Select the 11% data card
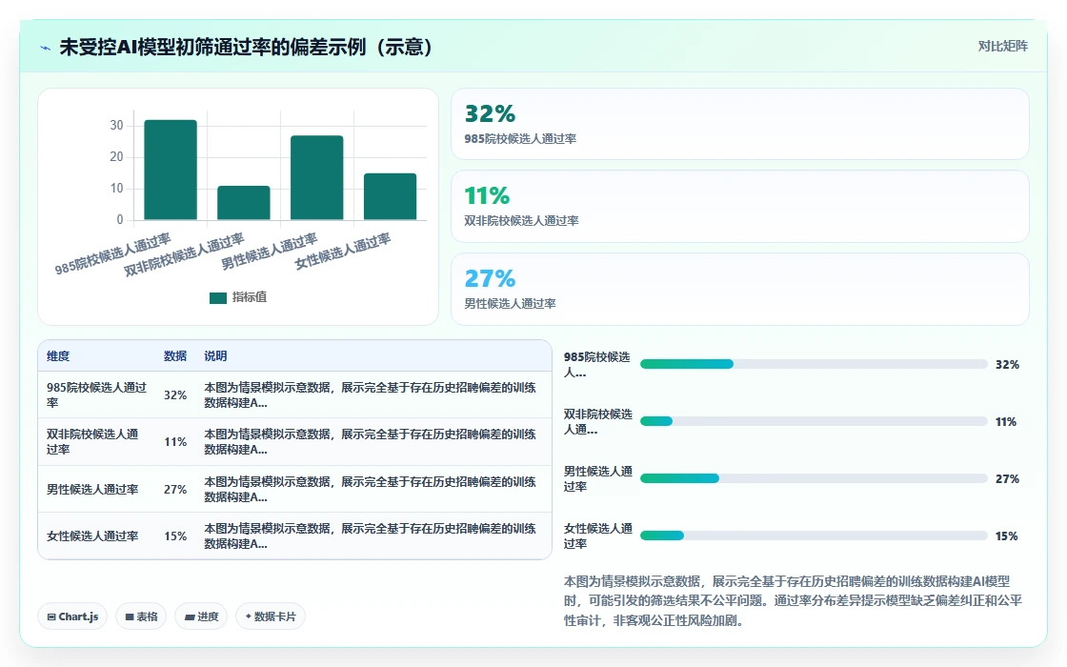 [739, 206]
